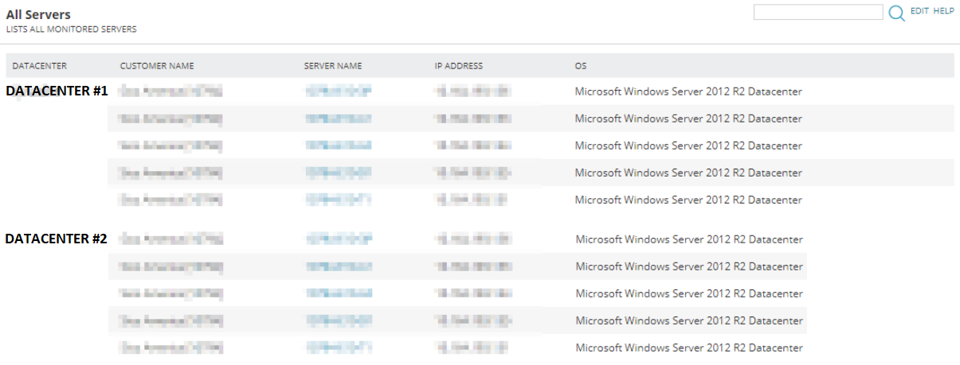Open the server name link in DATACENTER #2 row
960x365 pixels.
pyautogui.click(x=339, y=239)
